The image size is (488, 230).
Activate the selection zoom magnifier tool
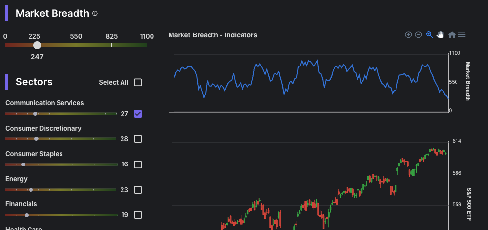429,34
